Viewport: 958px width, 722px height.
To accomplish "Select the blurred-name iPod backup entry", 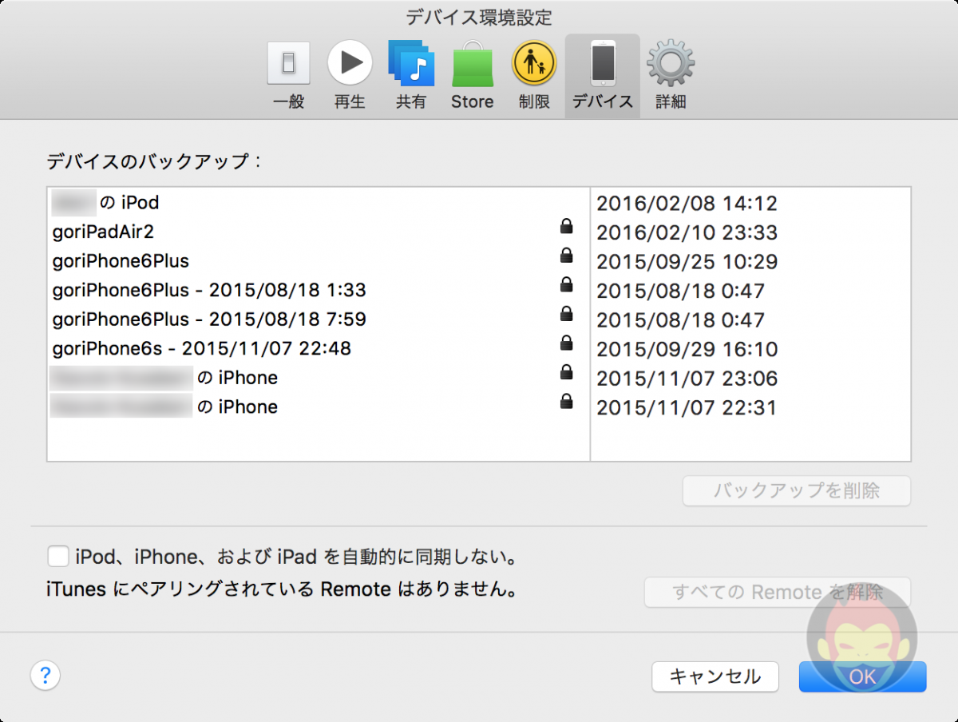I will tap(104, 203).
